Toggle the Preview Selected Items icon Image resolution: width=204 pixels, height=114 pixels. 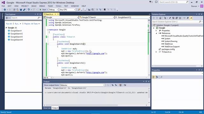(191, 18)
